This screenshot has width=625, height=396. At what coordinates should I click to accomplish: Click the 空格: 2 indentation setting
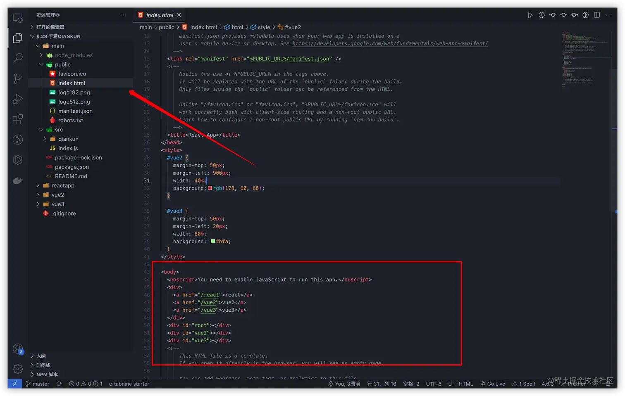pos(411,384)
